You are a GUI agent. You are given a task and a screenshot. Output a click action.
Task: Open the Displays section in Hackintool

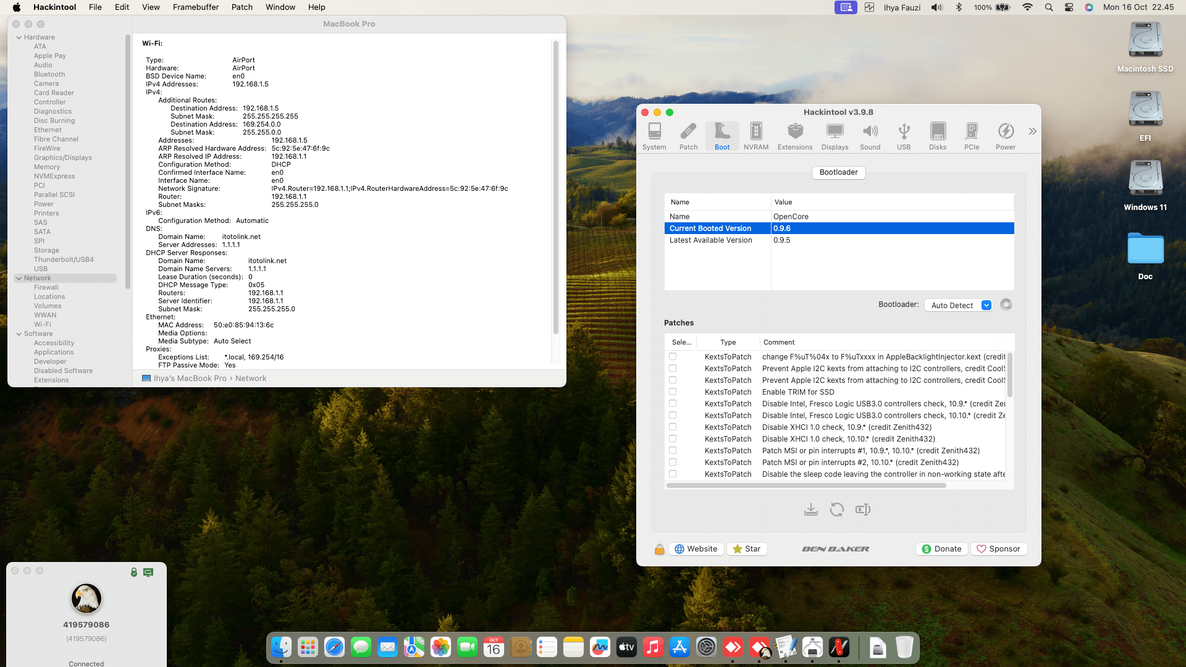point(835,136)
